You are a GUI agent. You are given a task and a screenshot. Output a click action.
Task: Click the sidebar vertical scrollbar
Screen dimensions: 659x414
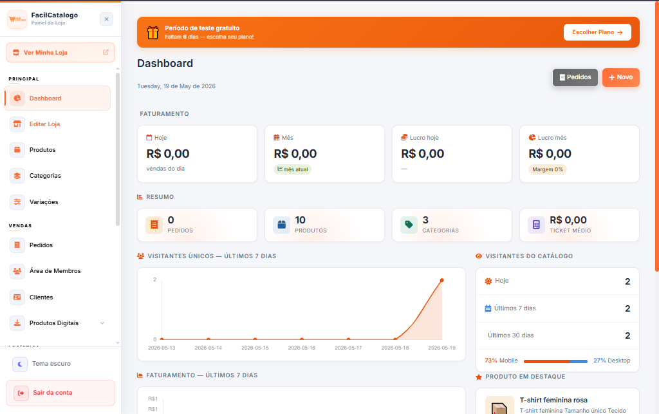pos(118,149)
